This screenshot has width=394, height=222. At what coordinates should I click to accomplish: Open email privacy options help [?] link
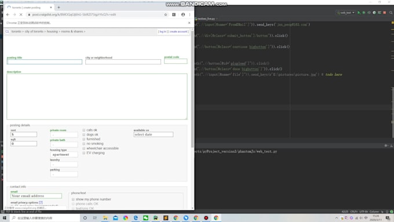click(x=41, y=202)
